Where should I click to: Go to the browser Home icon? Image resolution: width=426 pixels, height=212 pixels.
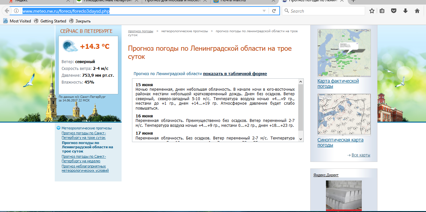tap(417, 11)
